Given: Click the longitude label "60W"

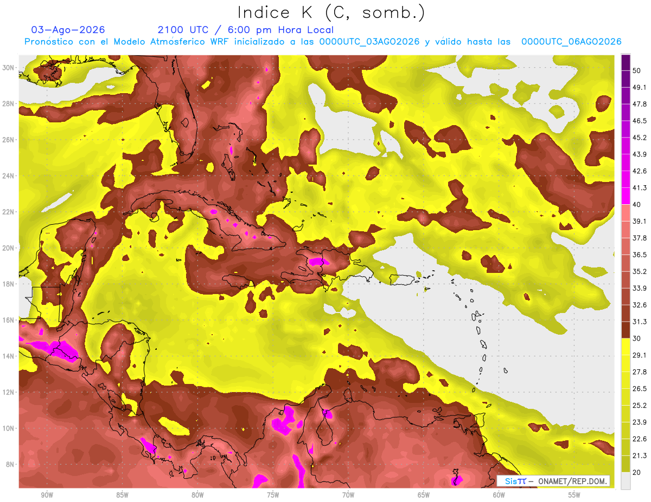Looking at the screenshot, I should (499, 496).
